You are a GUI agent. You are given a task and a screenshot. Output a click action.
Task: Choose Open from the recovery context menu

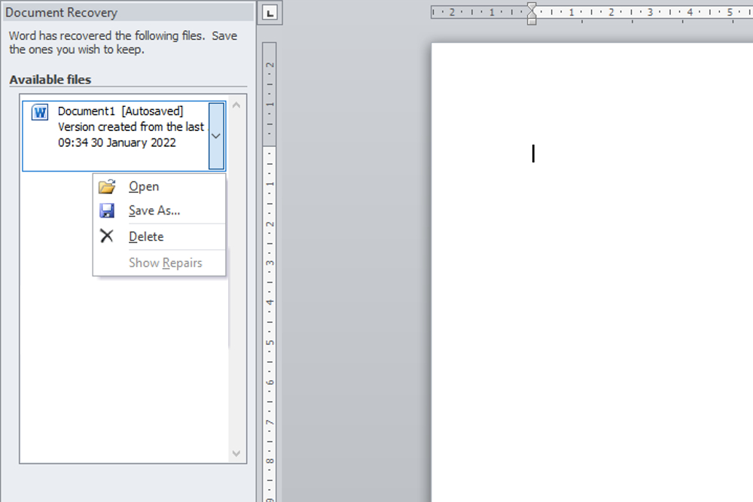tap(158, 186)
